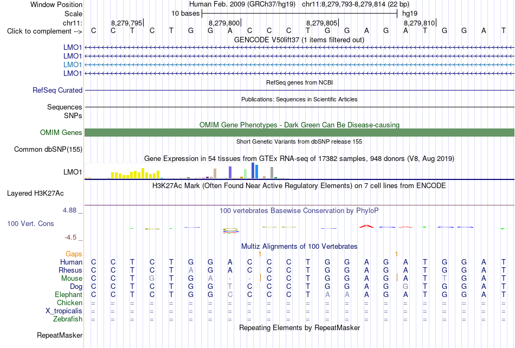
Task: Click position marker 8,279,795
Action: 127,23
